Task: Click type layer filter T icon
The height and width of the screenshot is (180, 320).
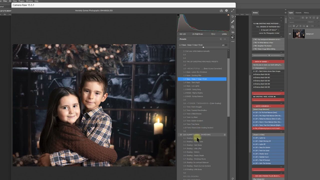Action: pos(310,18)
